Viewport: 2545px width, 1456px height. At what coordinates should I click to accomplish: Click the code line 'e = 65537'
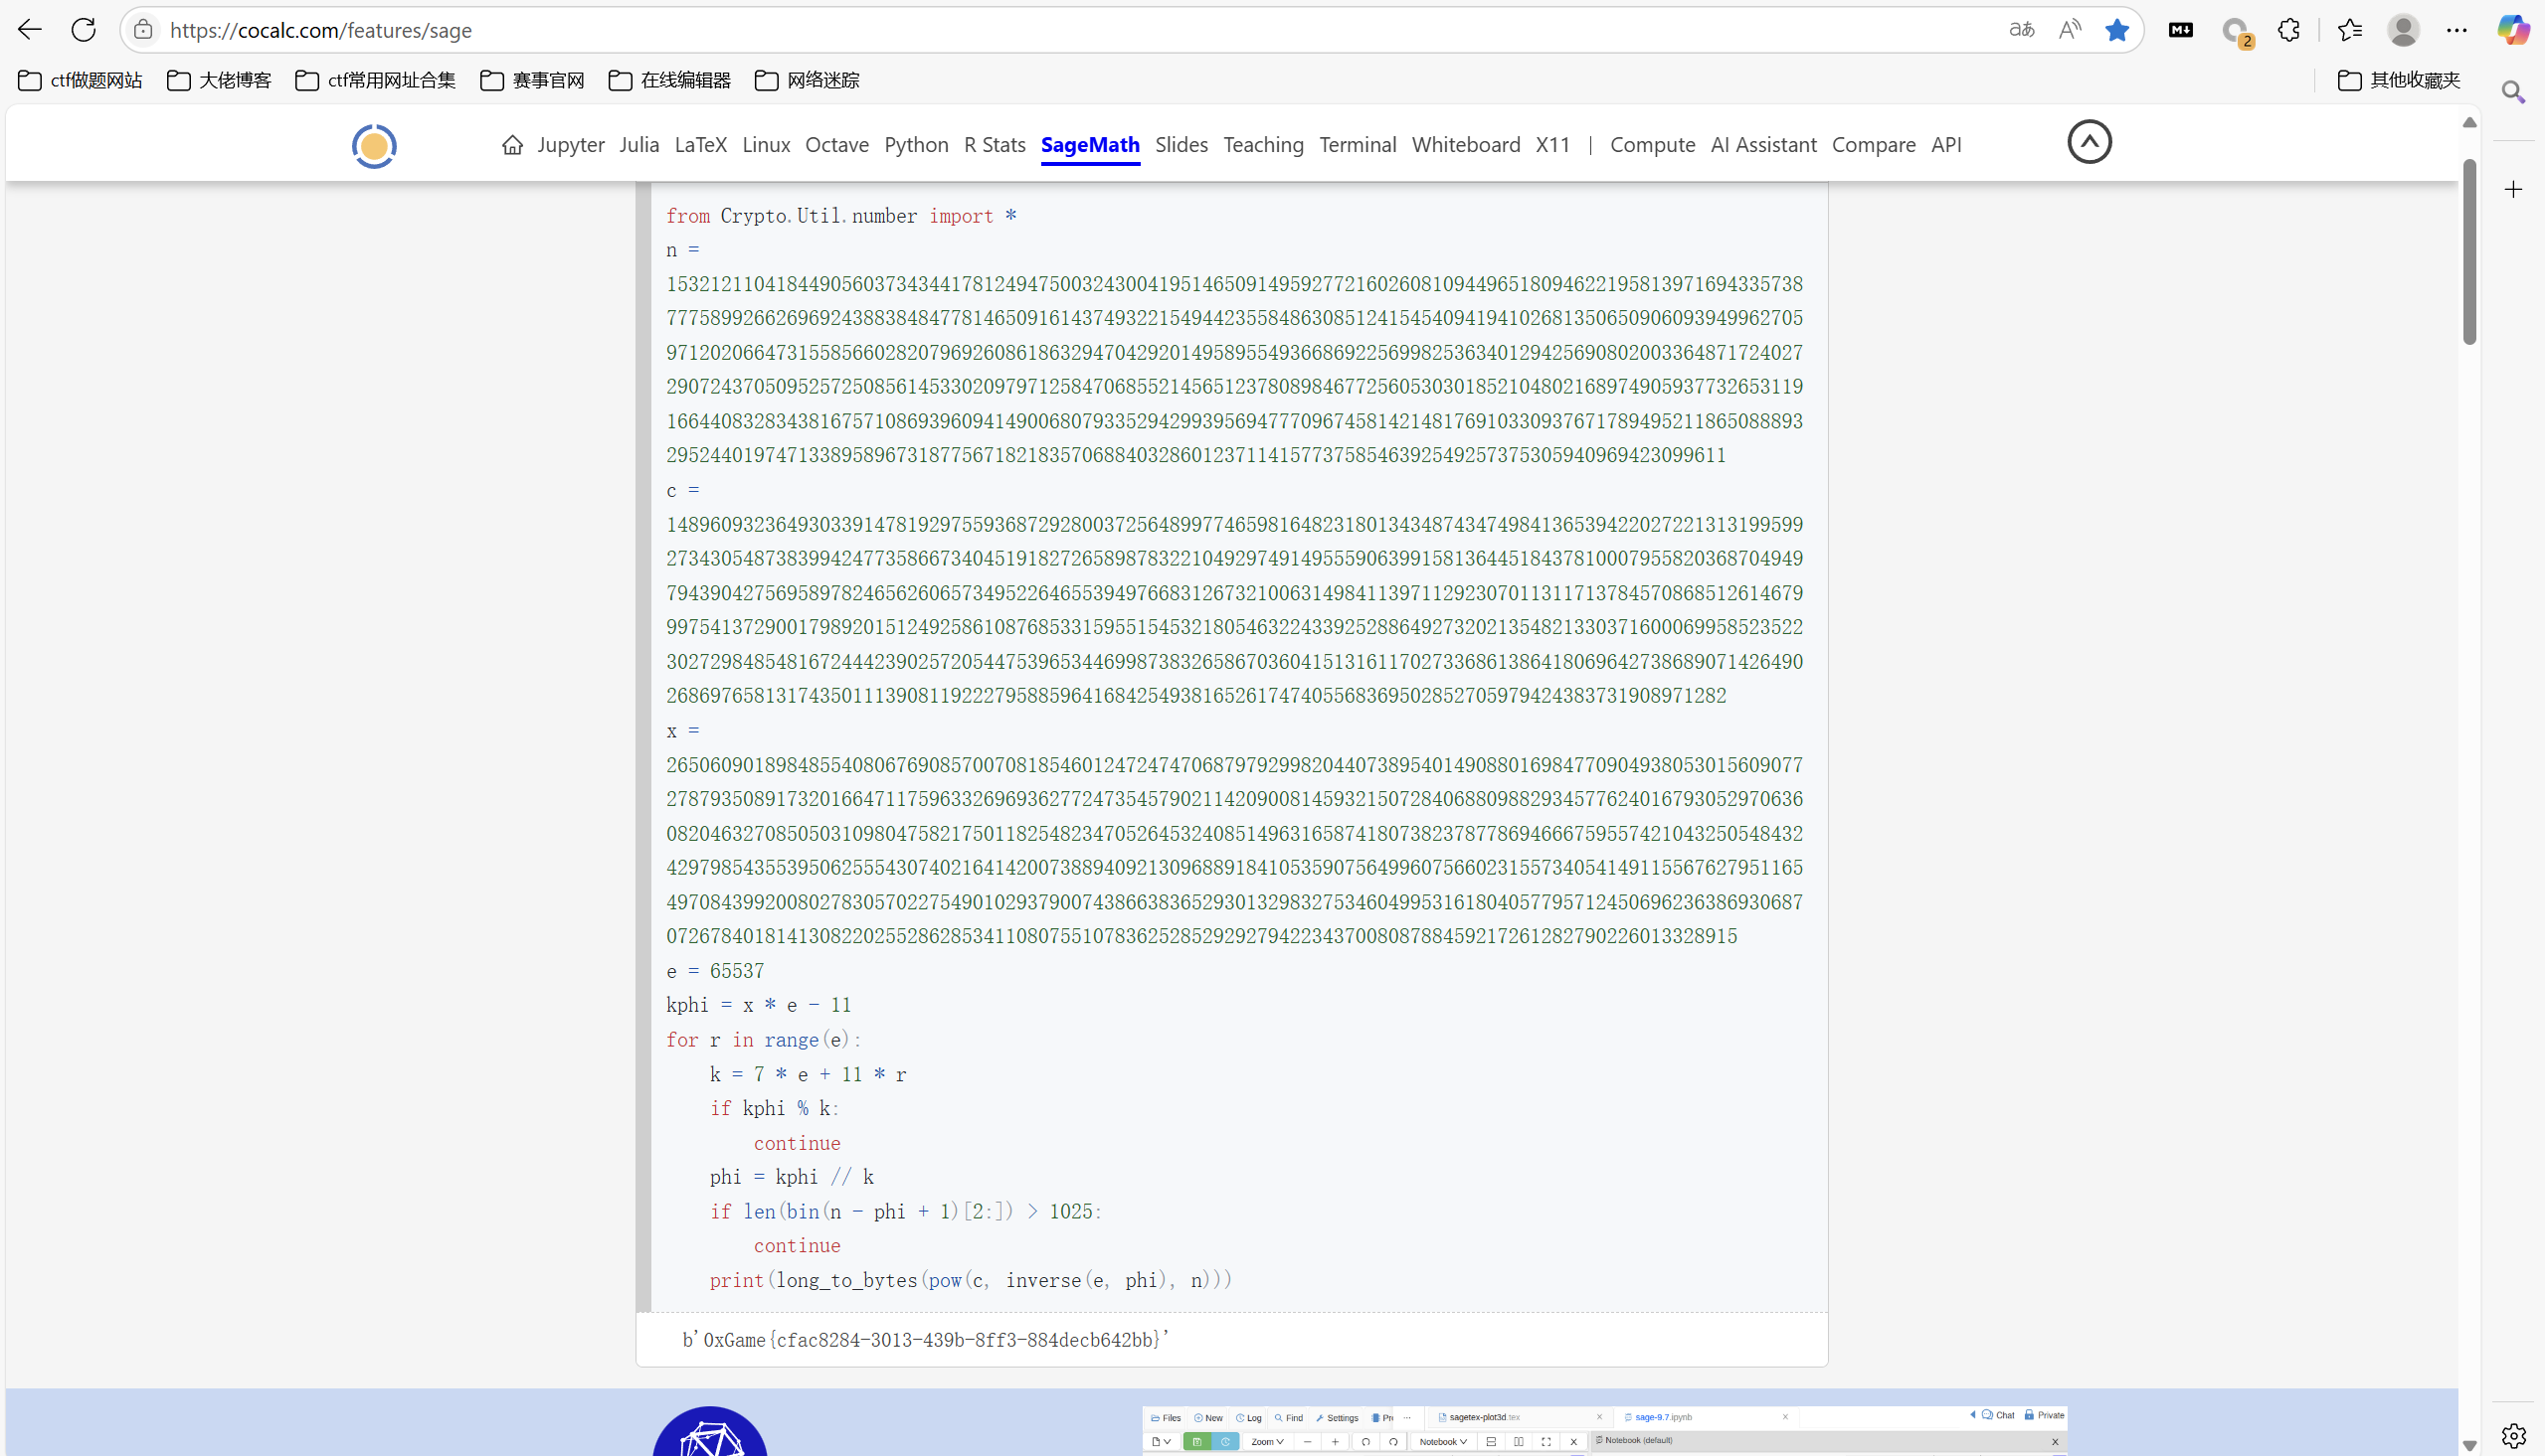(x=715, y=971)
